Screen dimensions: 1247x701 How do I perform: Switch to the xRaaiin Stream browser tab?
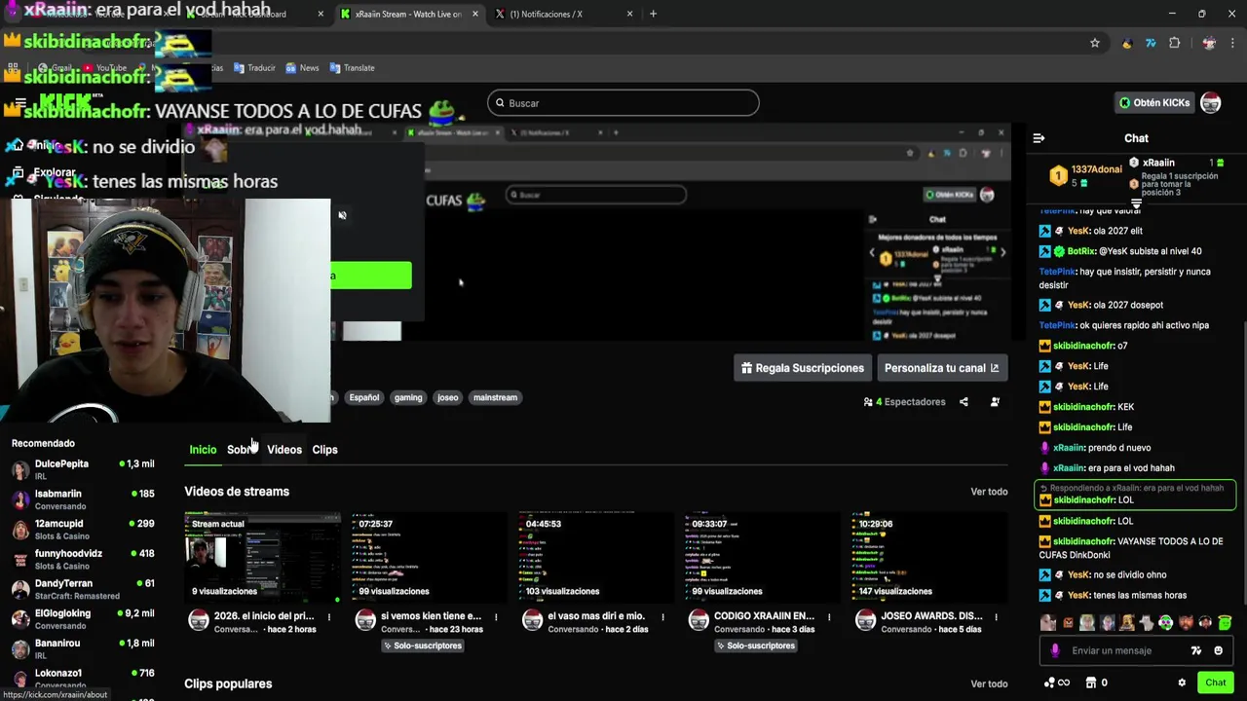(x=409, y=14)
